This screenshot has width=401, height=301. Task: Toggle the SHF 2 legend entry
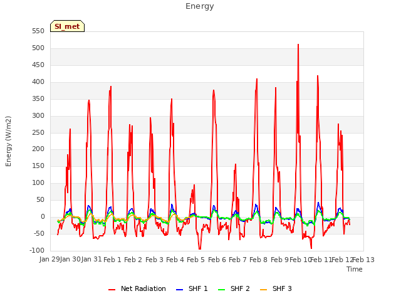click(x=234, y=288)
